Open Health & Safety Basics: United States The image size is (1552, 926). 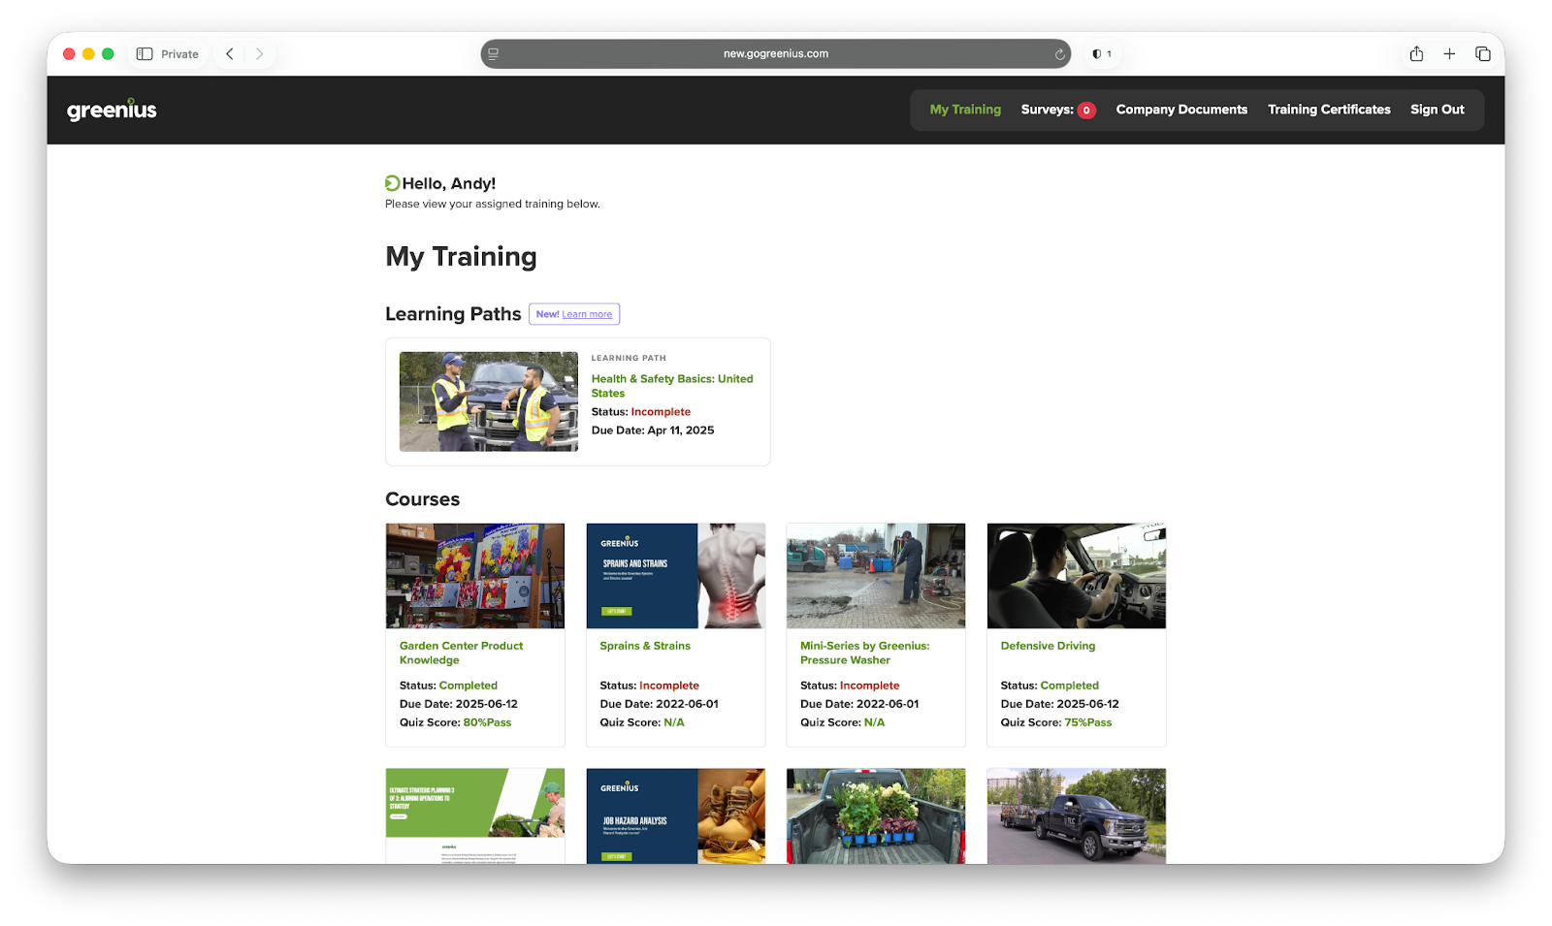672,386
